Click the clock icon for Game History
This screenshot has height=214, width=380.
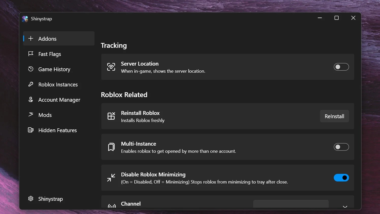click(31, 69)
